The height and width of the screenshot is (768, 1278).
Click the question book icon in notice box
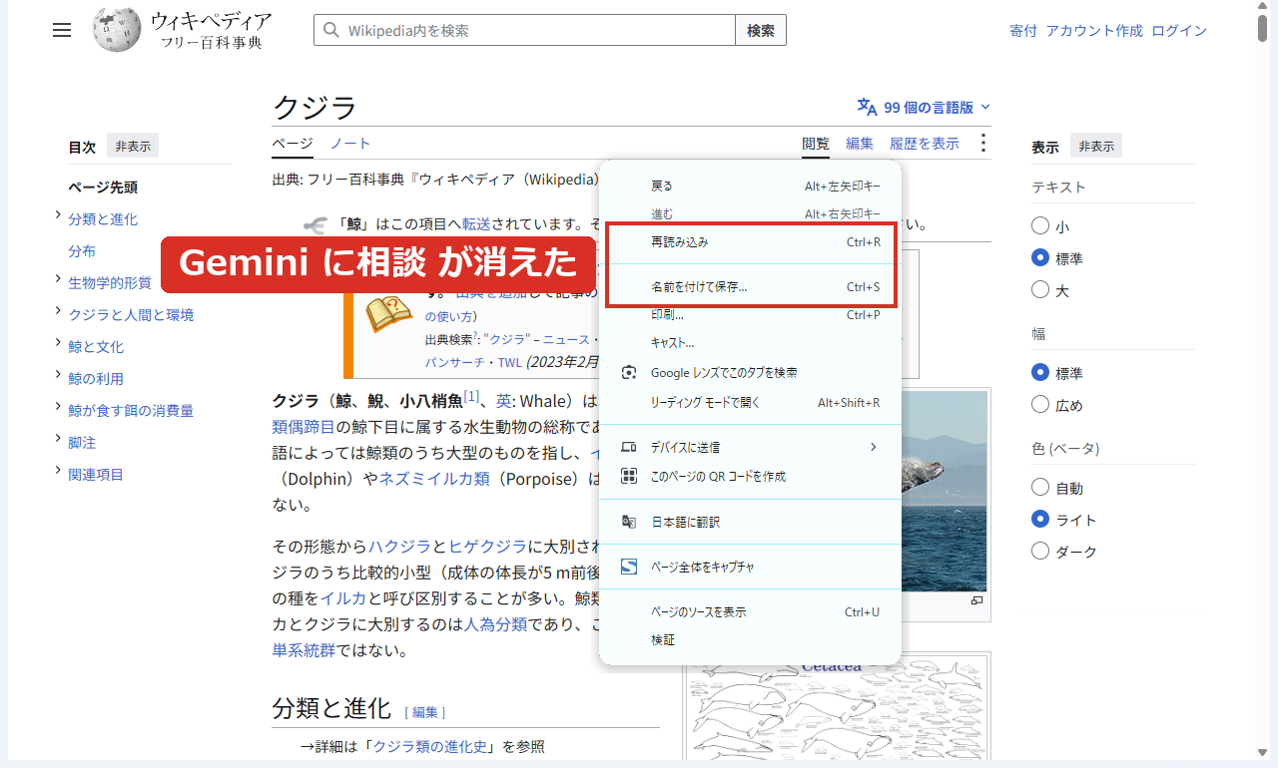[x=388, y=314]
